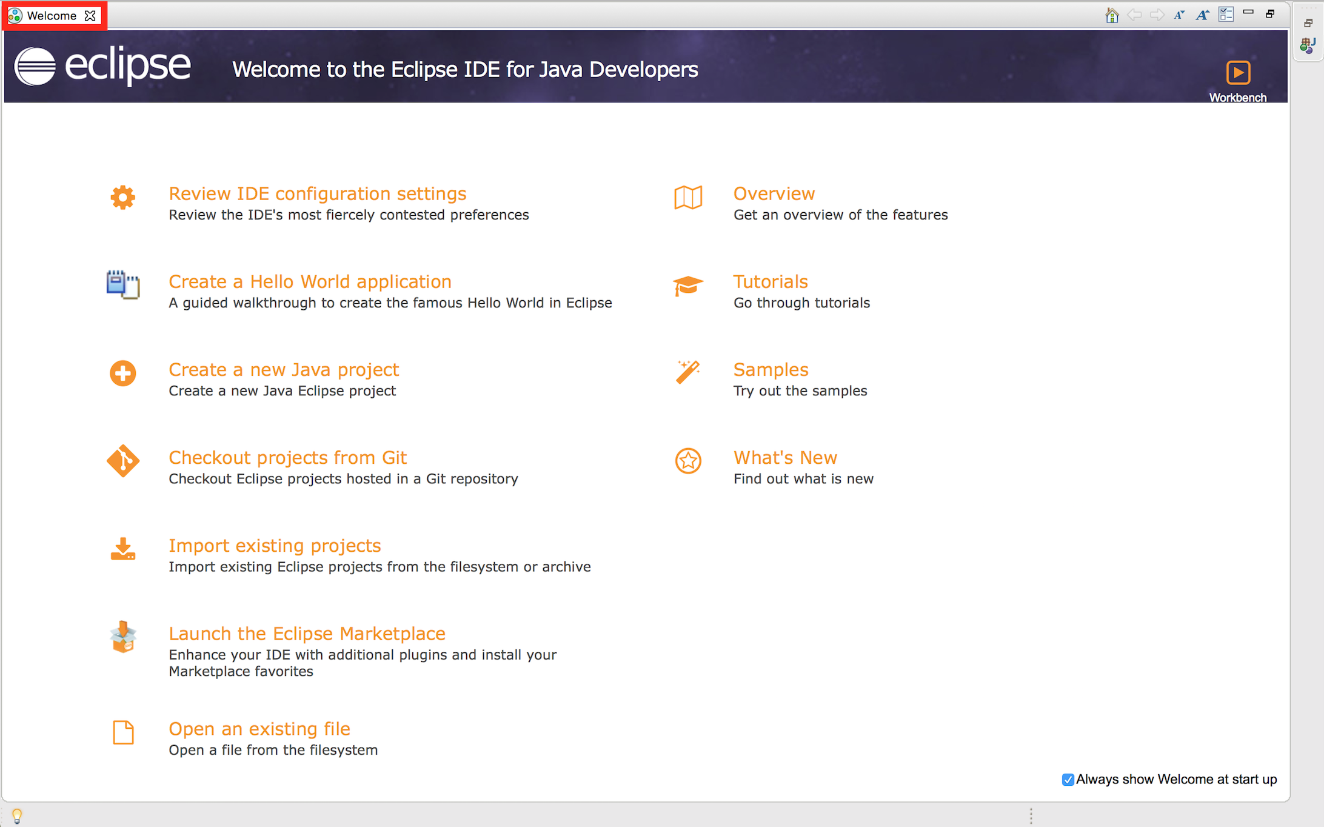
Task: Click the graduation cap Tutorials icon
Action: click(x=688, y=286)
